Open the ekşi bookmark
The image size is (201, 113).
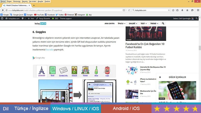click(x=89, y=15)
